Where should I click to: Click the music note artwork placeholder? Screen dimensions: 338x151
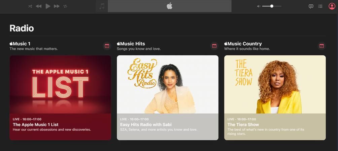102,6
